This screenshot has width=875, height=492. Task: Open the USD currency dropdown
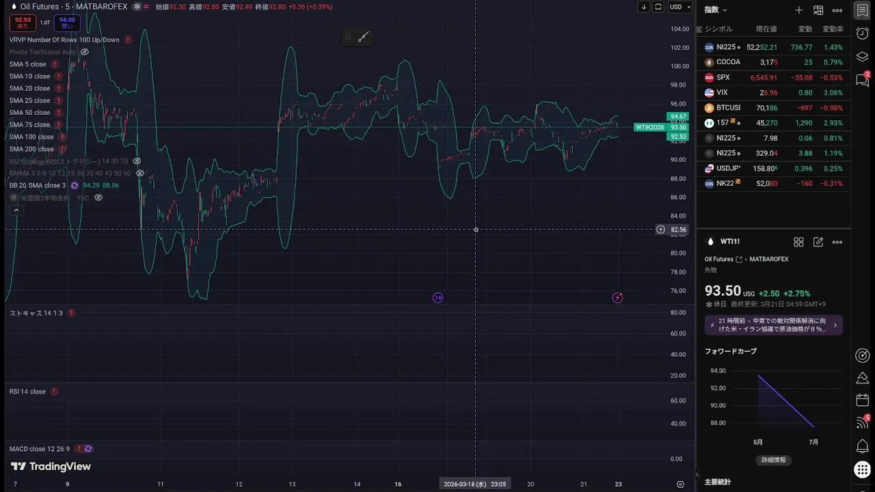679,7
